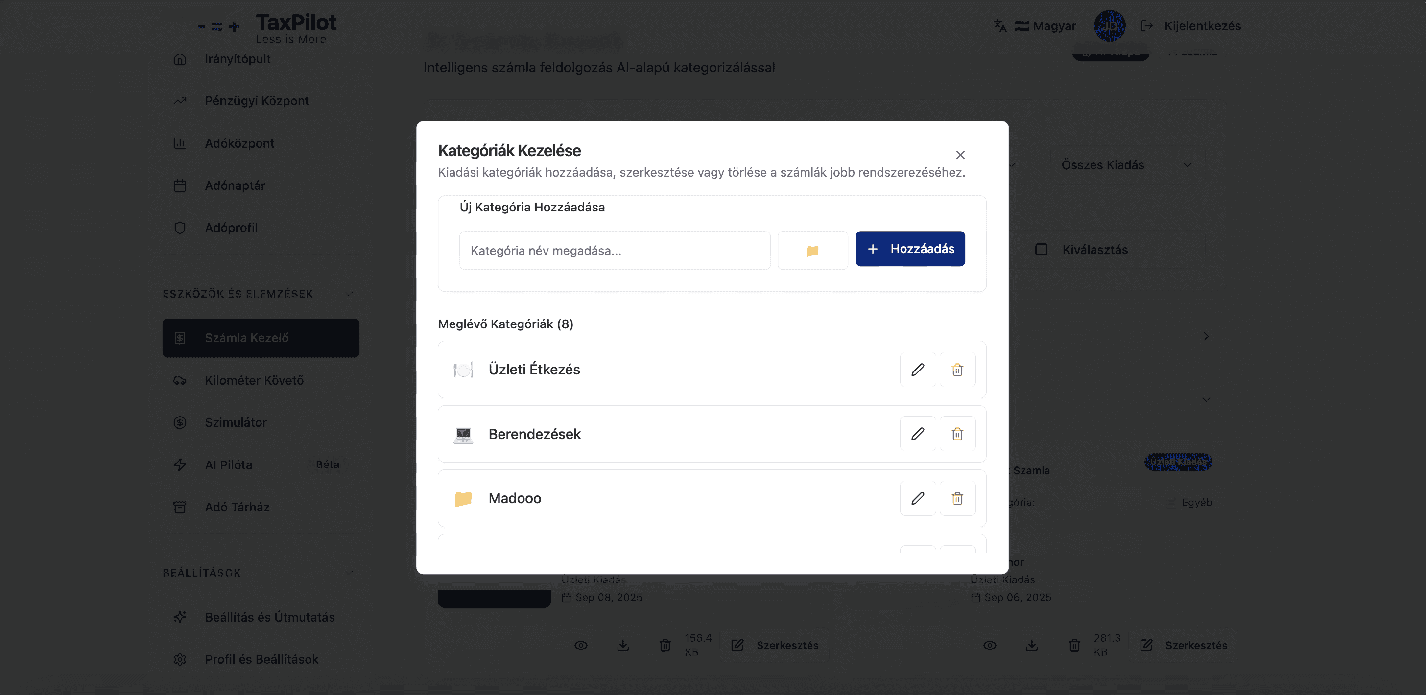Viewport: 1426px width, 695px height.
Task: Click Kijelentkezés to log out
Action: point(1202,26)
